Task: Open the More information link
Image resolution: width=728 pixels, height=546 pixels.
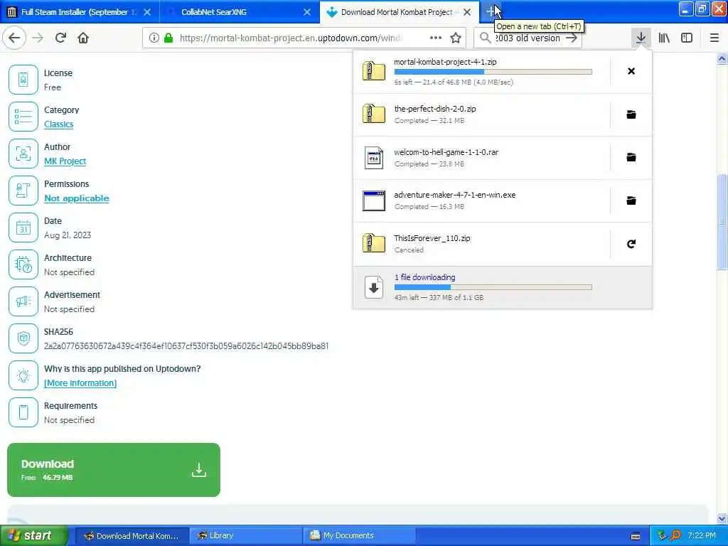Action: (x=80, y=383)
